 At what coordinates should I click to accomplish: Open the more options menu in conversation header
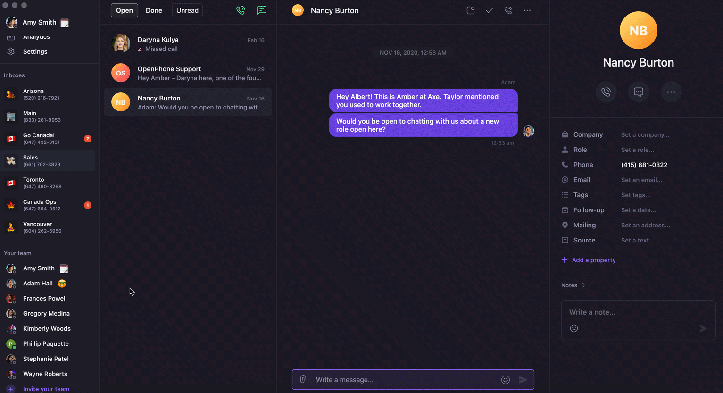527,10
